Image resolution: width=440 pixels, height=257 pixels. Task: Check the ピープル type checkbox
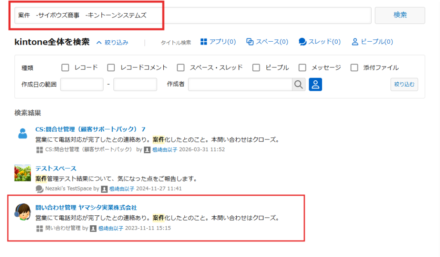tap(256, 67)
